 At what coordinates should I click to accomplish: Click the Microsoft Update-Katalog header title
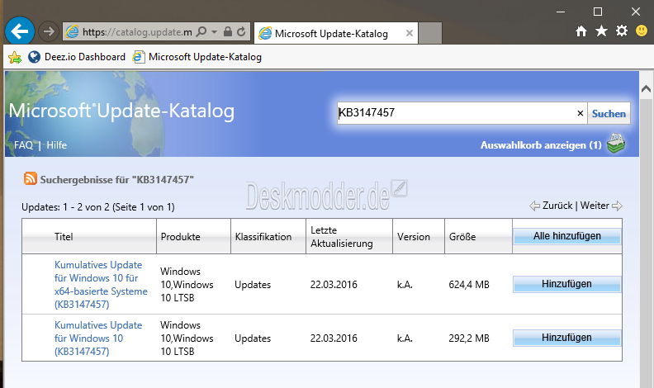coord(121,111)
